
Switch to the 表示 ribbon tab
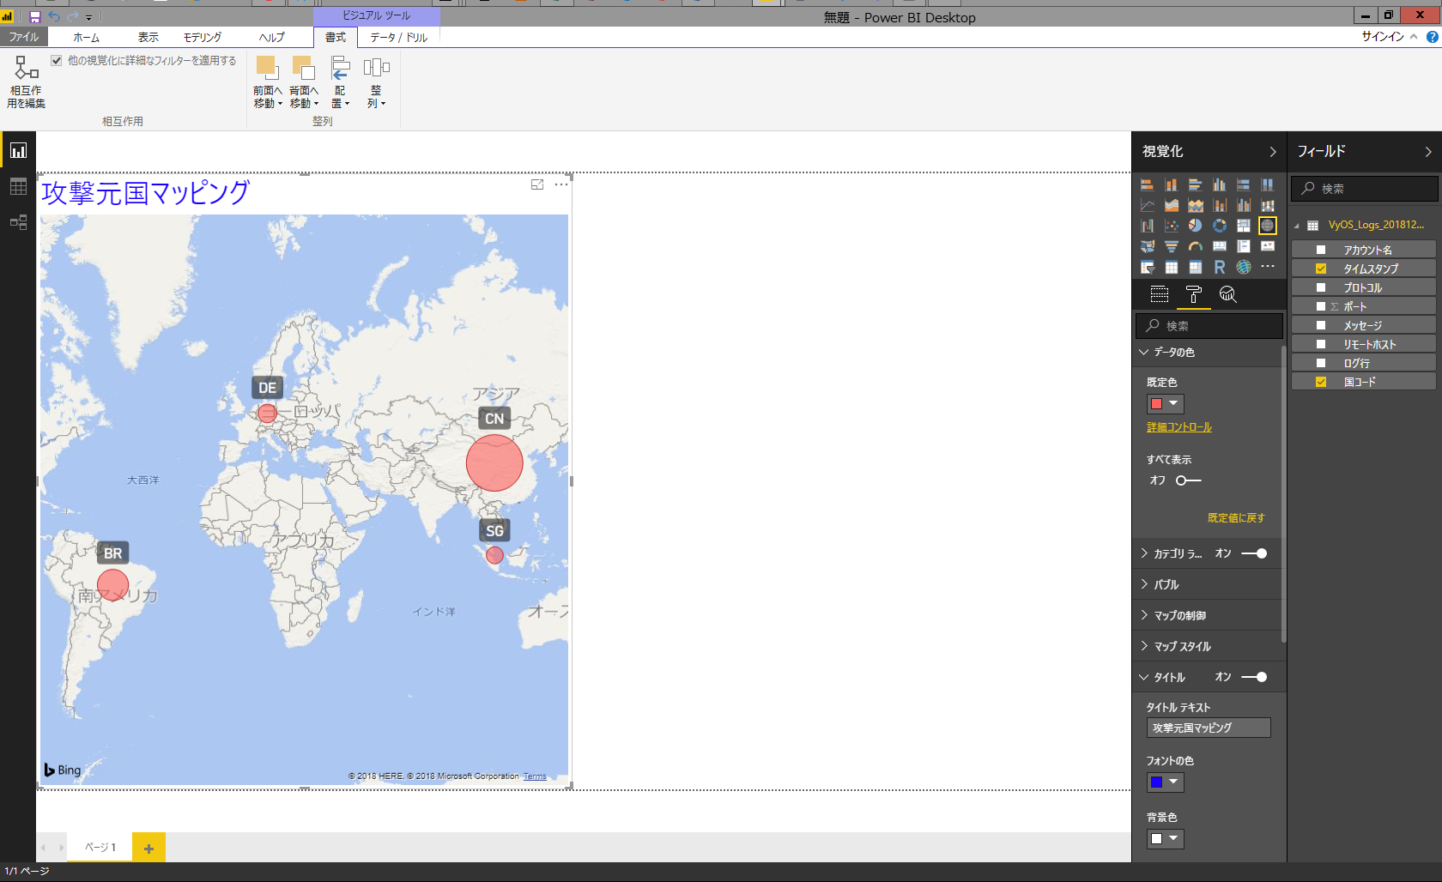click(148, 38)
